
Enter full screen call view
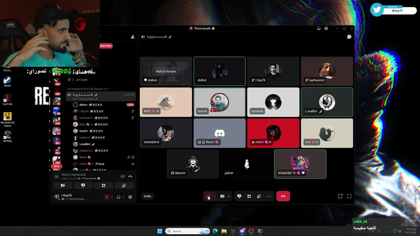tap(349, 196)
